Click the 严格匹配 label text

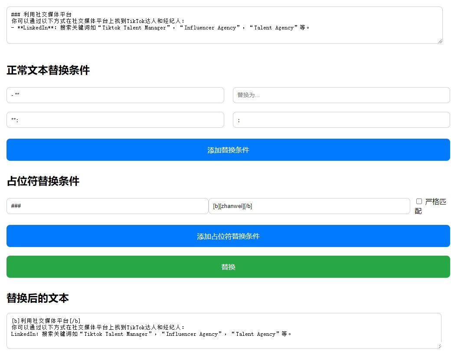tap(431, 206)
